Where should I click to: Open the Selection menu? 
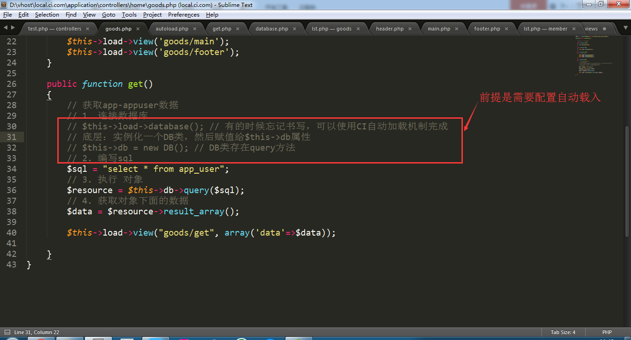point(47,15)
